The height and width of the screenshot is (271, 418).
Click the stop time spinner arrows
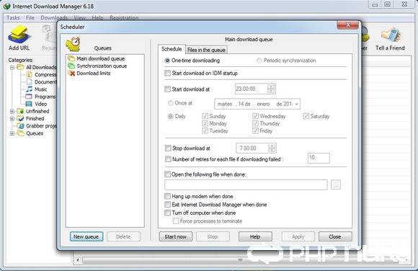pos(272,148)
